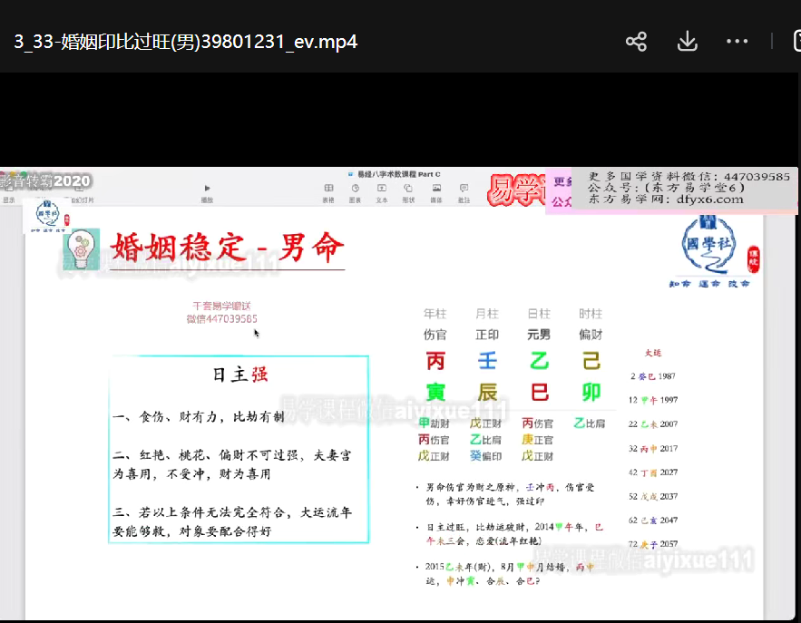Select the 图表 chart icon
Screen dimensions: 801x623
pyautogui.click(x=355, y=192)
